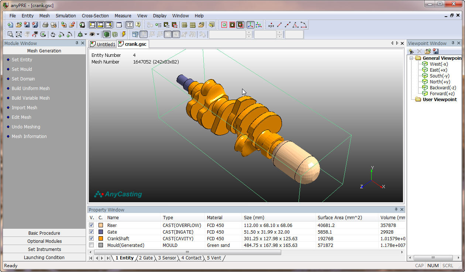
Task: Open the Measure menu
Action: tap(123, 16)
